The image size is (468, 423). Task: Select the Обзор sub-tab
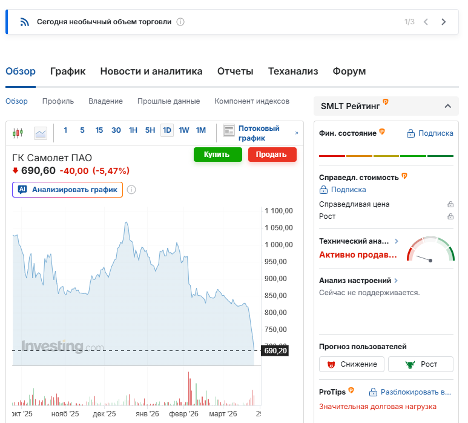pos(17,101)
